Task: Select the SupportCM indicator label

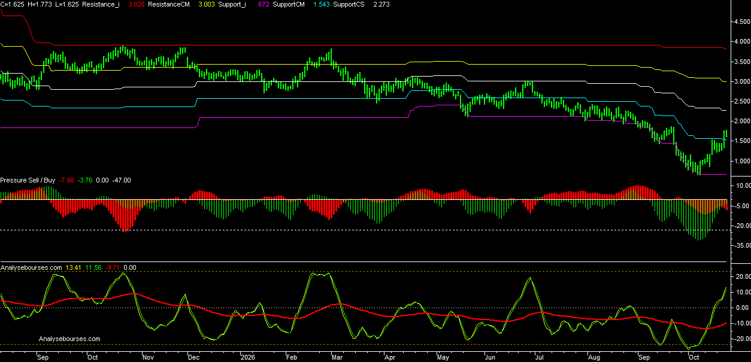Action: coord(289,4)
